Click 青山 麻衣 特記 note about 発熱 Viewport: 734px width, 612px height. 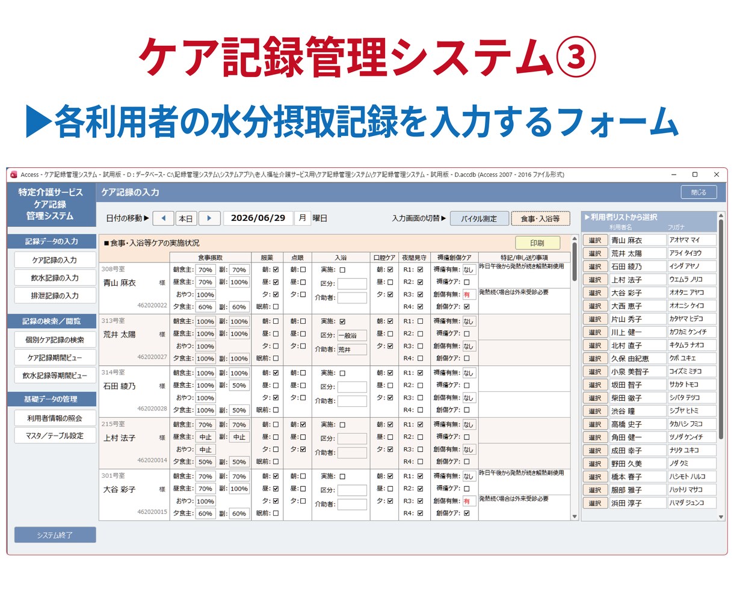click(x=524, y=275)
